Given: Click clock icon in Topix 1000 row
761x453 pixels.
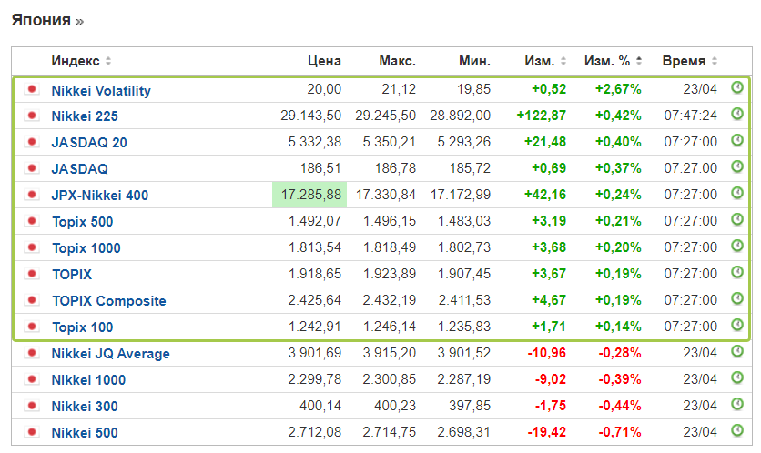Looking at the screenshot, I should 736,246.
